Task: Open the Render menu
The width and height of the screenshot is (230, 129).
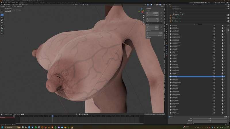Action: click(x=9, y=3)
